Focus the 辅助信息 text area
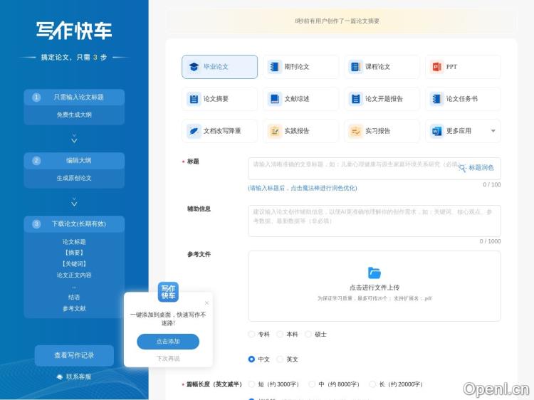 [x=375, y=221]
